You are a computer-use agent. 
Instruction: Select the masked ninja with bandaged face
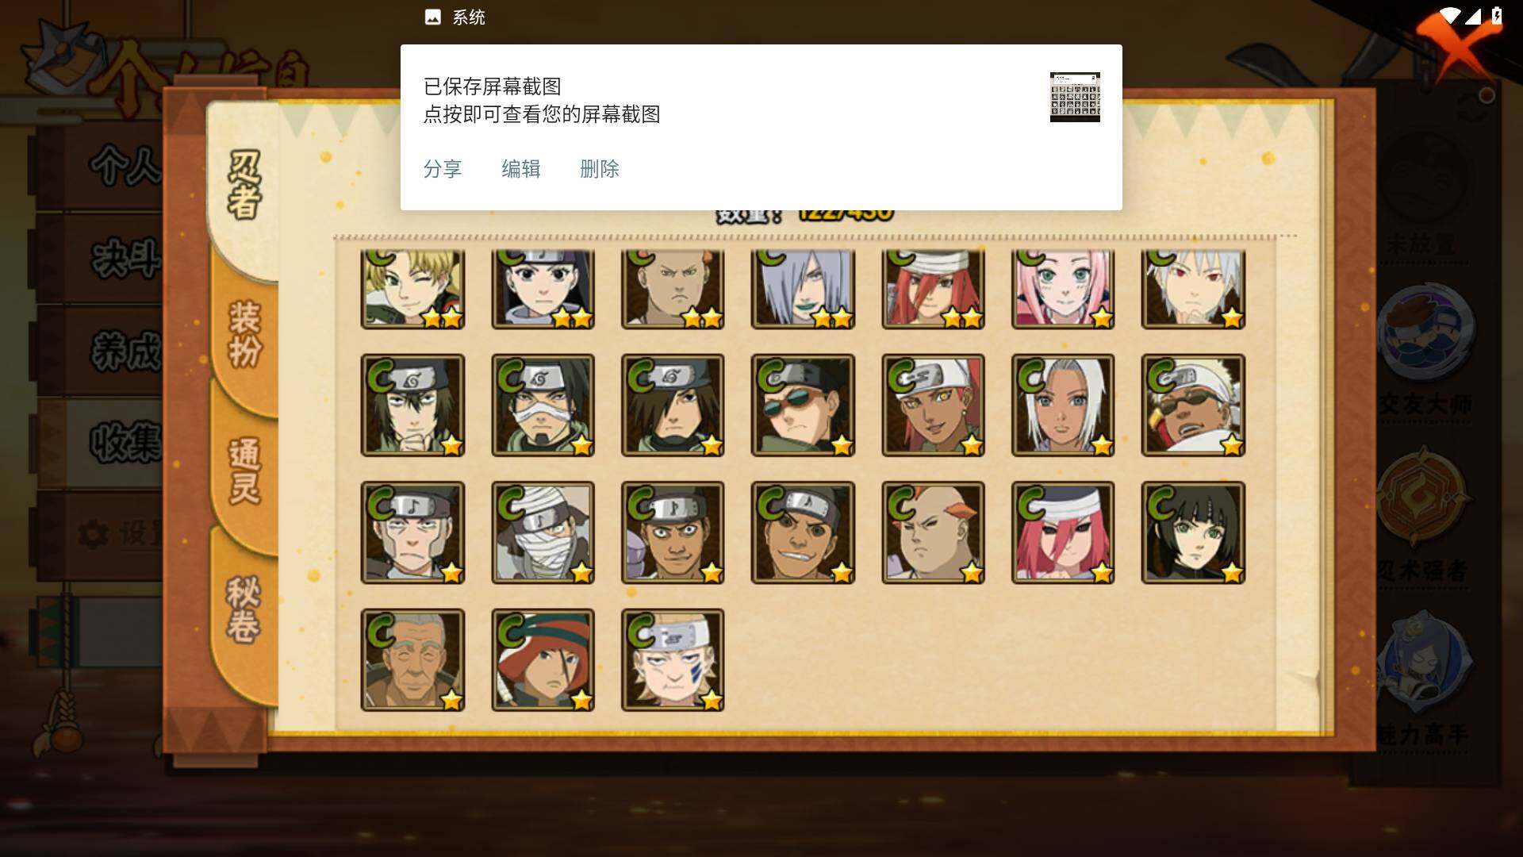click(x=543, y=405)
